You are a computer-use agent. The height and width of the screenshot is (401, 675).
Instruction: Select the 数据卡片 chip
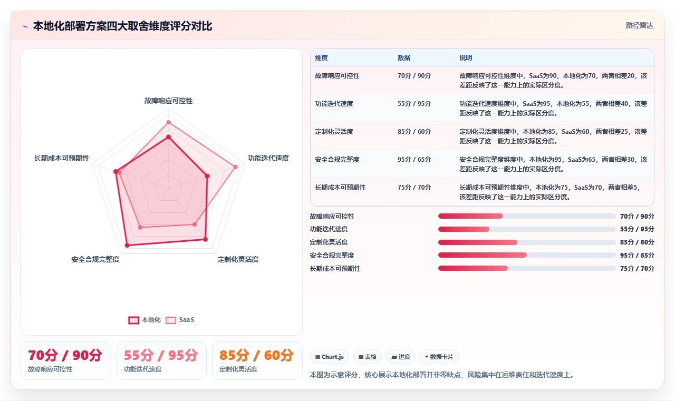[x=439, y=357]
